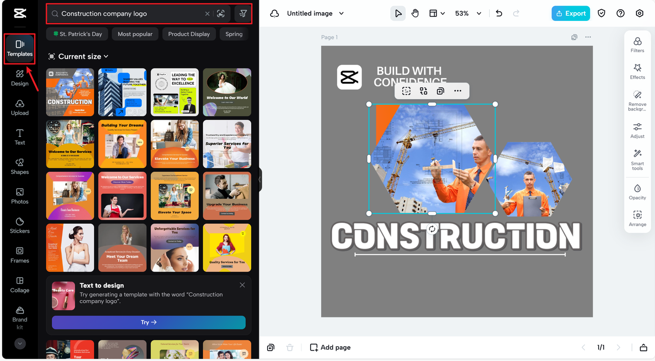Choose the orange CONSTRUCTION template thumbnail
The width and height of the screenshot is (655, 361).
point(70,93)
